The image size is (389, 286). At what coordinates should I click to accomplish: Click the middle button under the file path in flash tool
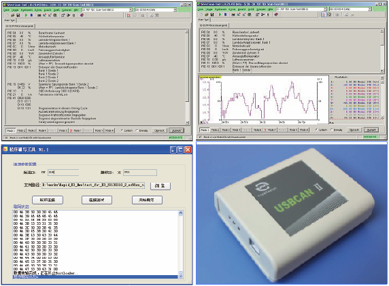(x=97, y=200)
